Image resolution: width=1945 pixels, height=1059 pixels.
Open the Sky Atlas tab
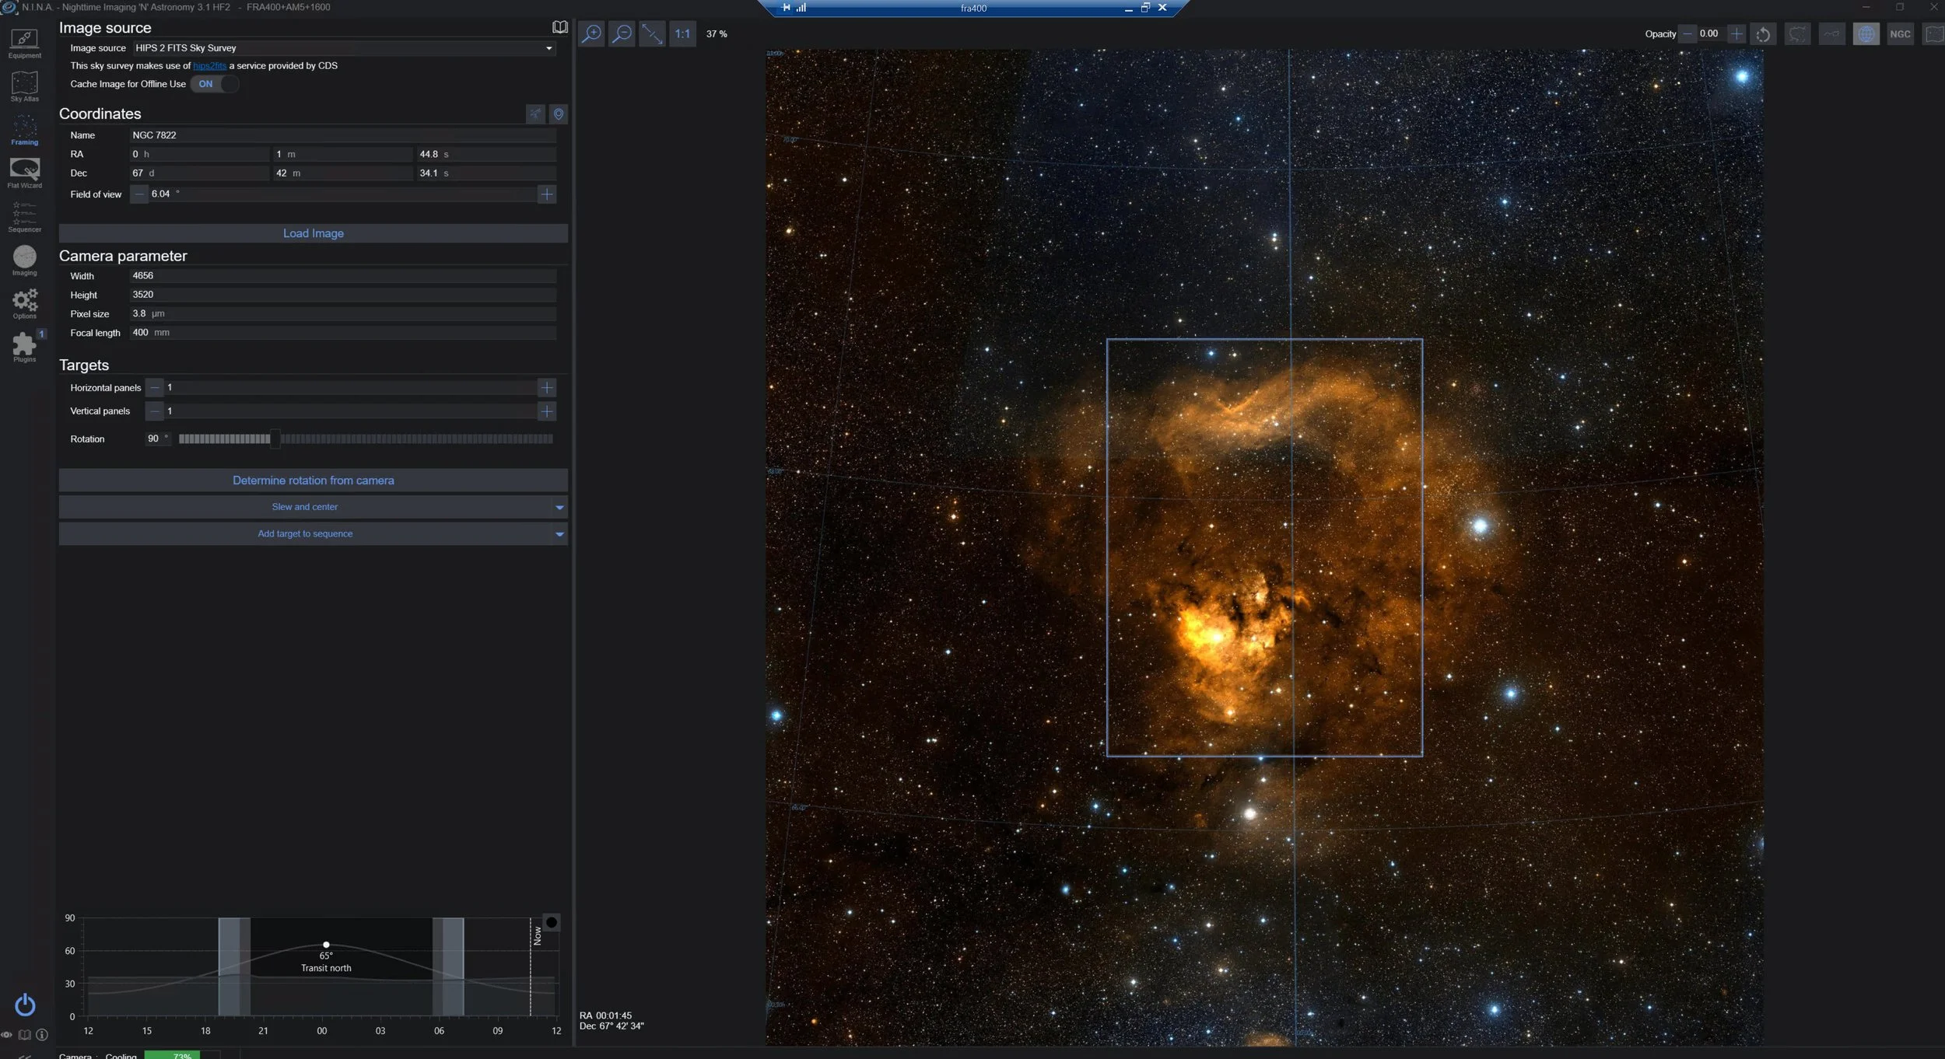24,86
